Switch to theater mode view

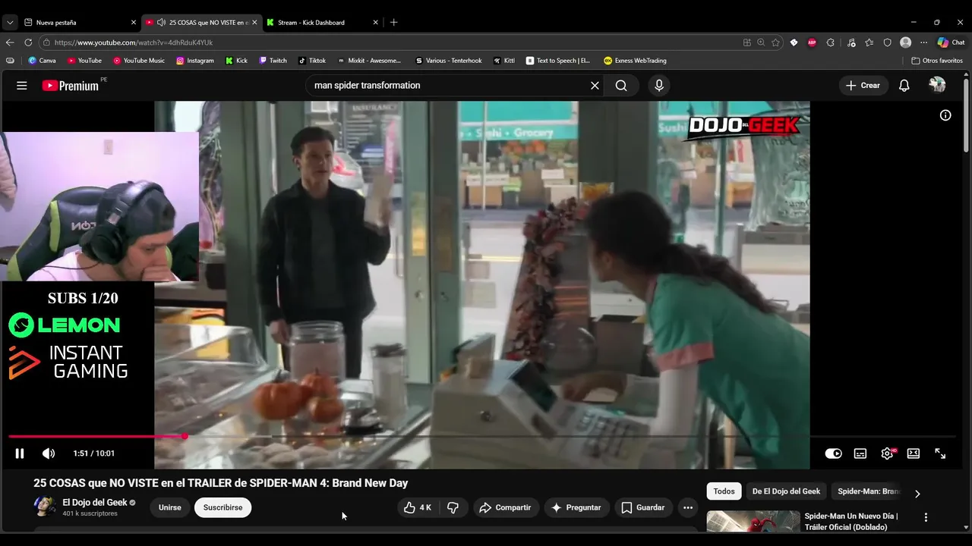tap(914, 453)
